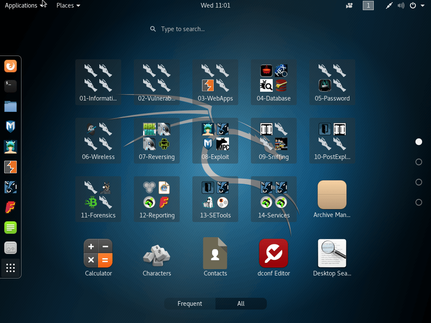Open workspace indicator number 1
Screen dimensions: 431x323
tap(368, 5)
